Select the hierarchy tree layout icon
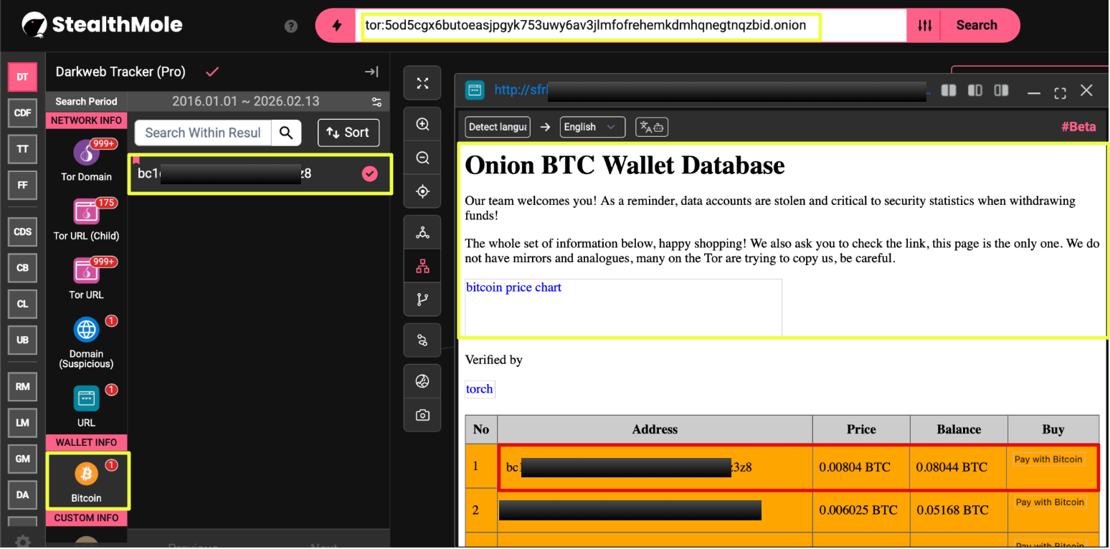 [422, 267]
